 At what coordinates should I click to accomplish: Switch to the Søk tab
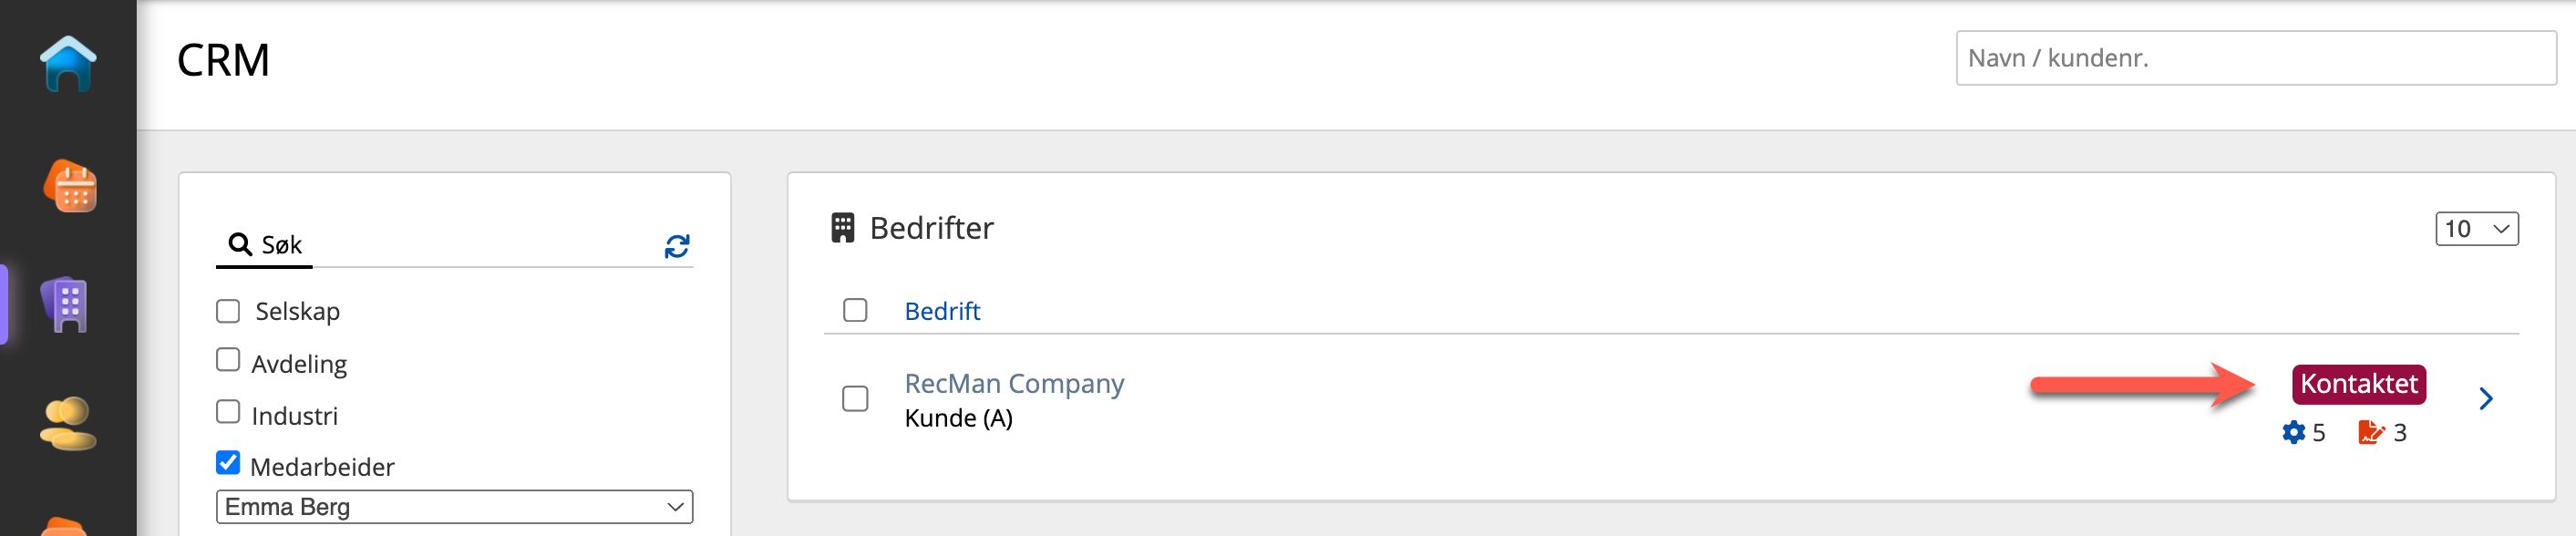click(265, 245)
